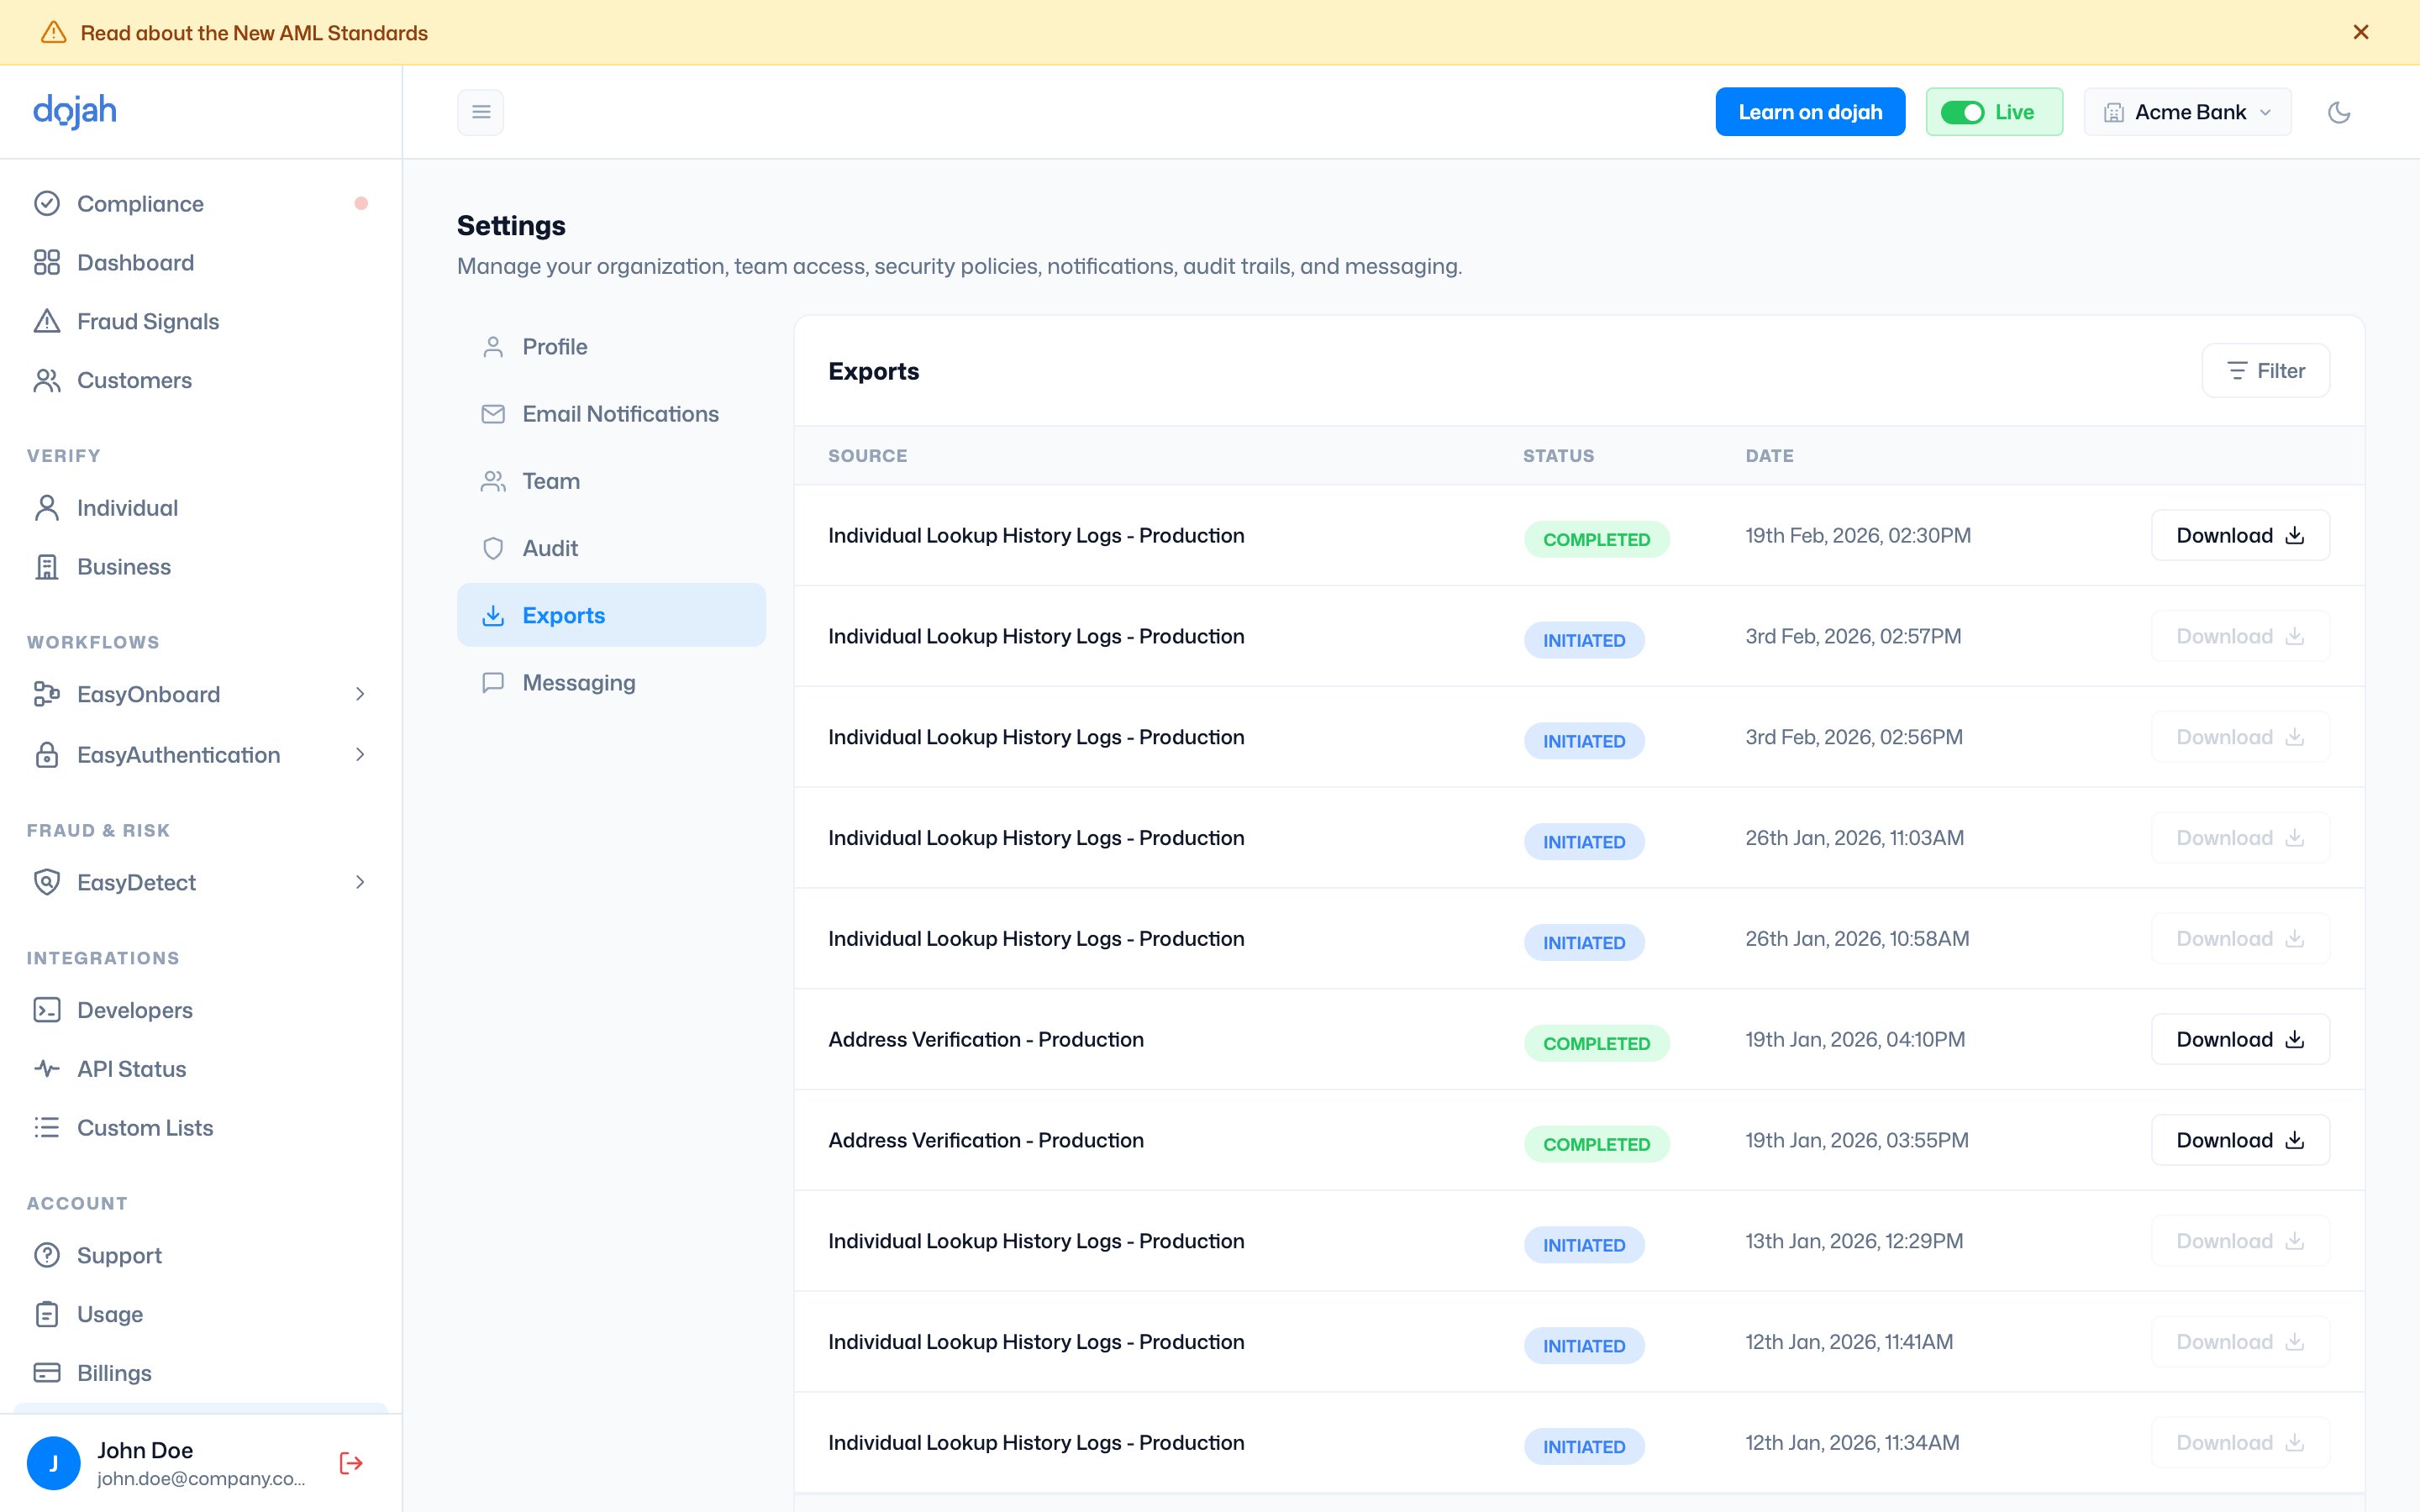Click the Customers people icon

[47, 380]
